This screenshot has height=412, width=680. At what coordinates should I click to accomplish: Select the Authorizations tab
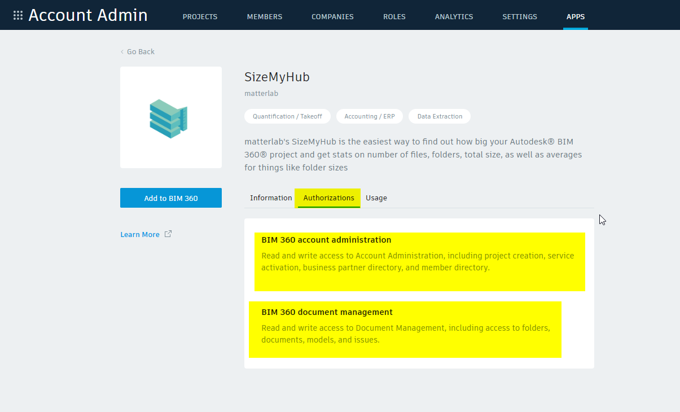coord(329,198)
